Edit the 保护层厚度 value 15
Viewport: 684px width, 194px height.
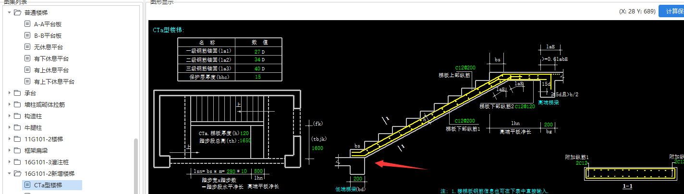(x=258, y=77)
